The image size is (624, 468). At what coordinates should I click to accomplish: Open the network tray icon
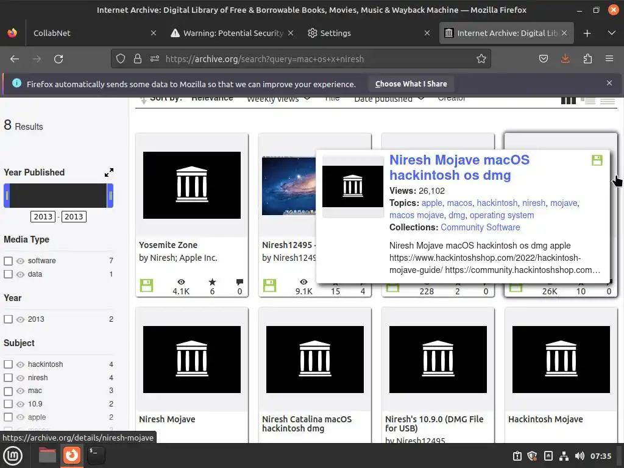point(564,456)
